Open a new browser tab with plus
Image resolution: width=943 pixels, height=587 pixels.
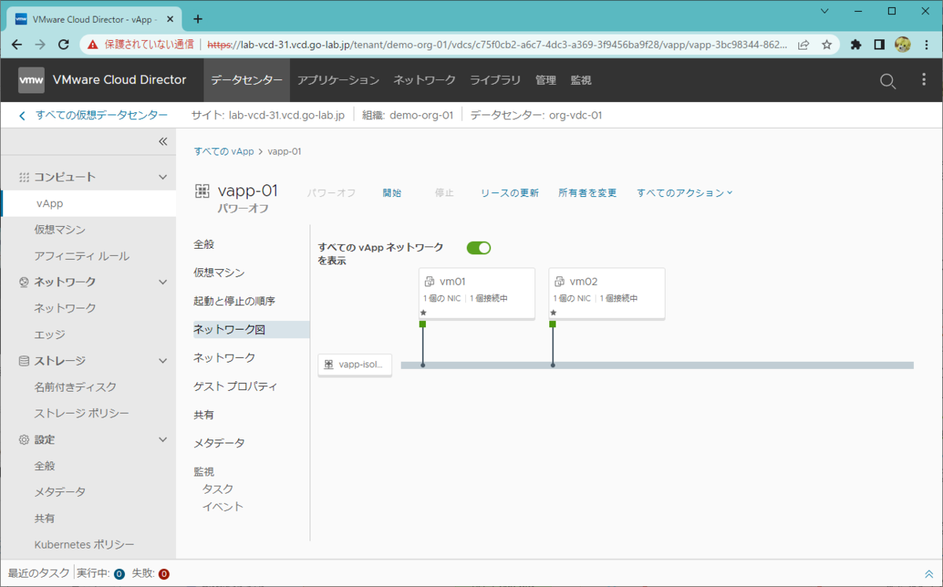click(197, 19)
